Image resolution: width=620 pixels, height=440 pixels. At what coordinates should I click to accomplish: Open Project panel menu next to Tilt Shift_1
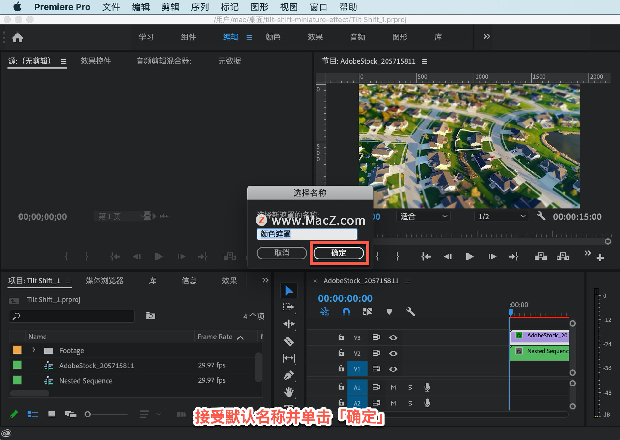point(69,281)
